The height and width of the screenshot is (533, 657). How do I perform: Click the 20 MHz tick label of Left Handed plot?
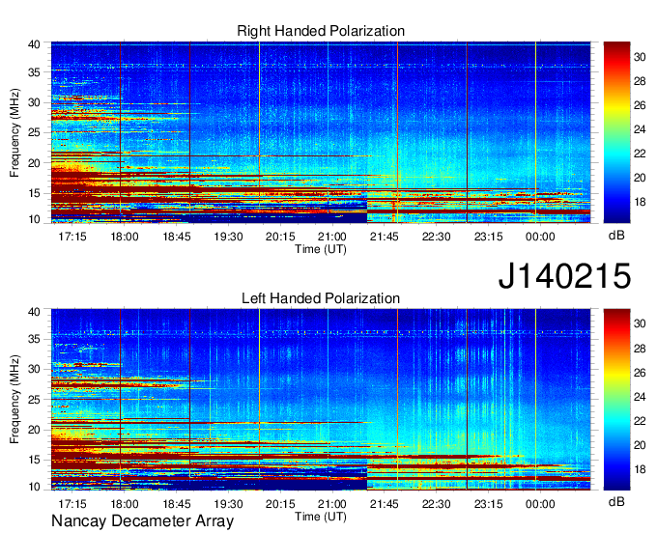tap(34, 430)
